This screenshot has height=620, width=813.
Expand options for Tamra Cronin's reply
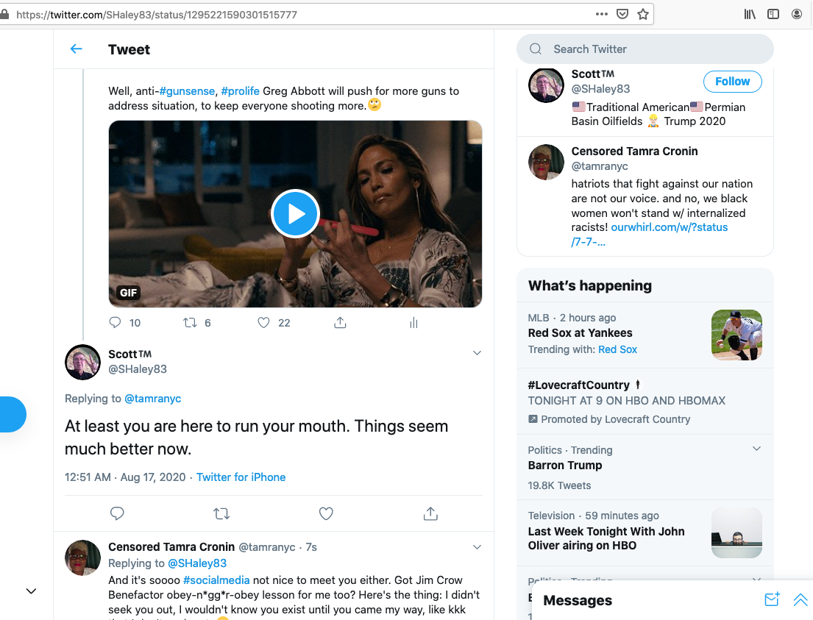click(x=477, y=547)
